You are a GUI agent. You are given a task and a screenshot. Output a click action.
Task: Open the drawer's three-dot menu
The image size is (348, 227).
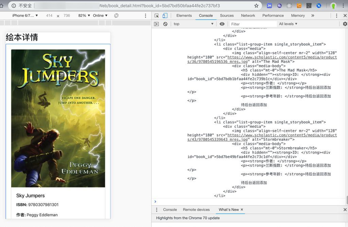tap(157, 210)
